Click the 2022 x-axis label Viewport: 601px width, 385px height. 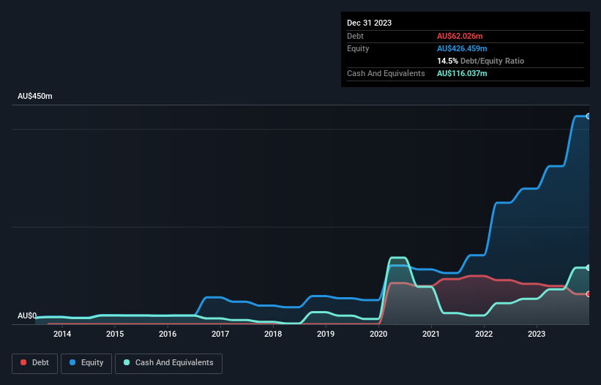click(484, 334)
